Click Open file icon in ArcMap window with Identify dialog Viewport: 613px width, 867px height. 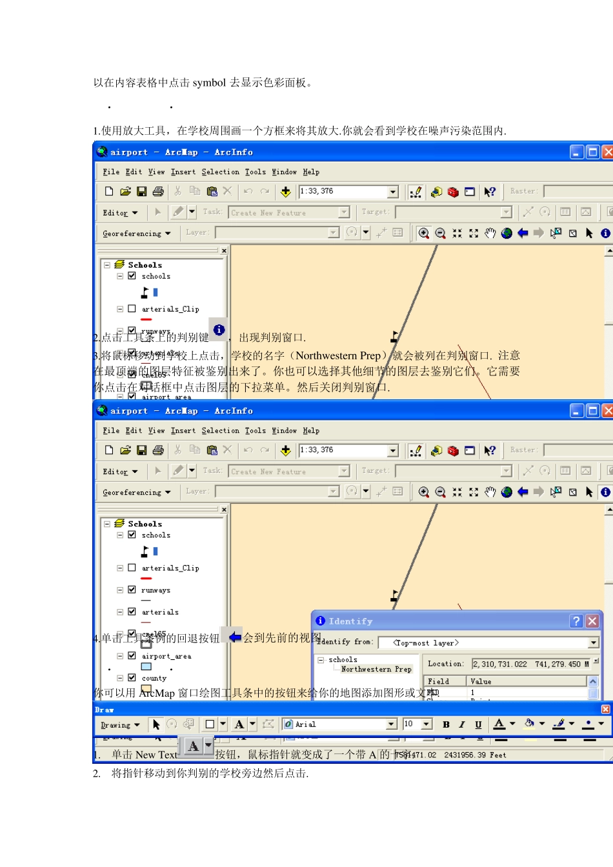coord(125,450)
